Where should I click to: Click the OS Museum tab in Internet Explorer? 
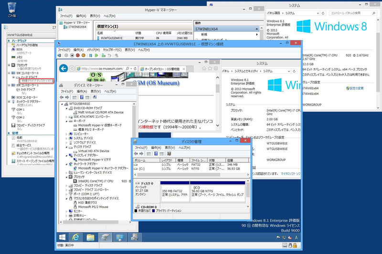click(x=162, y=69)
